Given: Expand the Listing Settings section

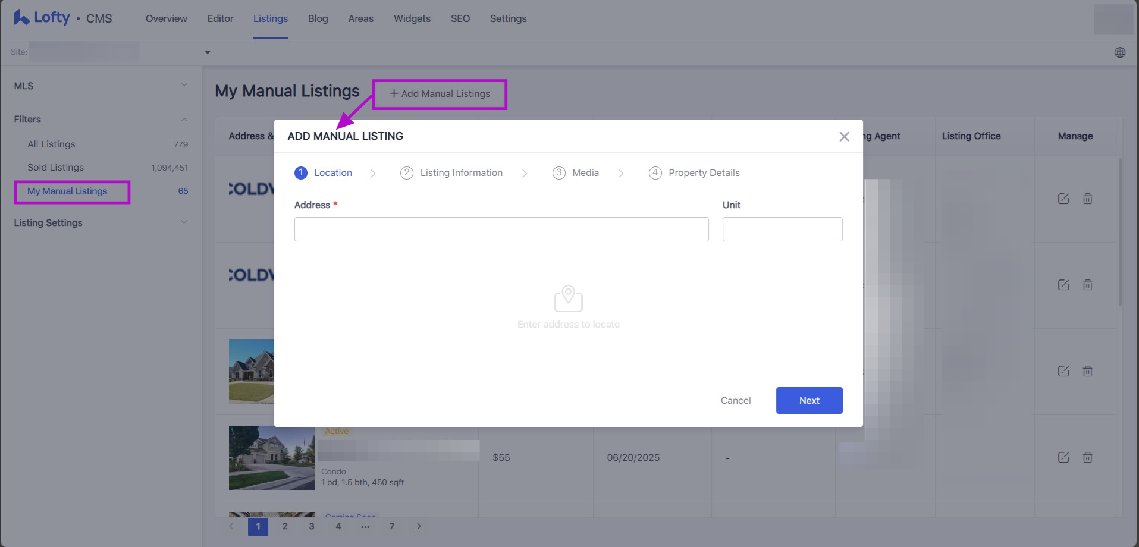Looking at the screenshot, I should 184,222.
